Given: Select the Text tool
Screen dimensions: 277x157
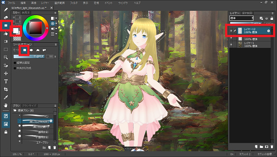Looking at the screenshot, I should [6, 82].
